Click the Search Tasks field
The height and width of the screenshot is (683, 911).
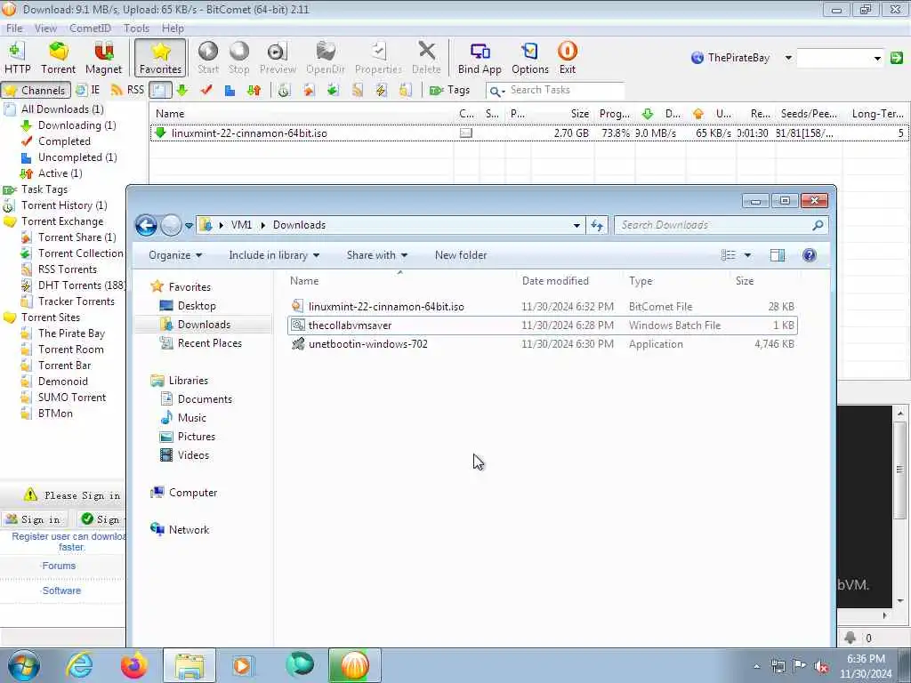pyautogui.click(x=555, y=90)
